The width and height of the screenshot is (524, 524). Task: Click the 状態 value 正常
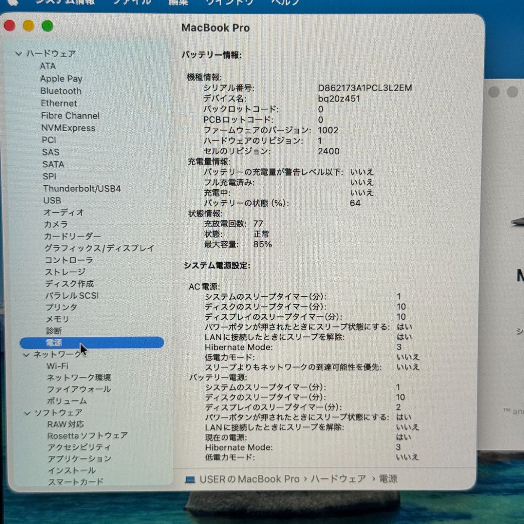point(261,234)
